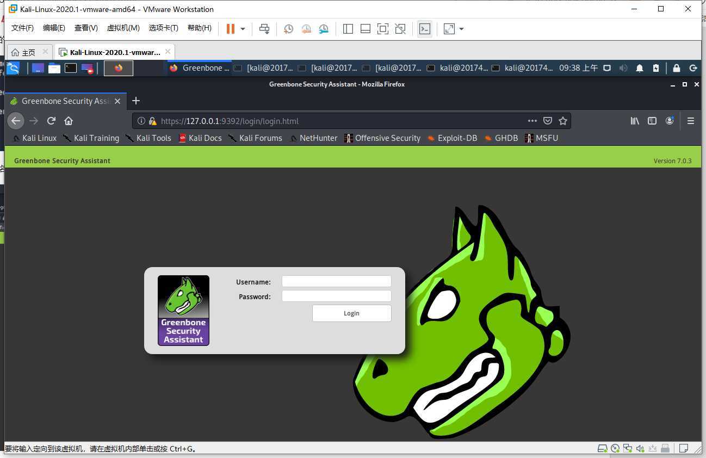The image size is (706, 458).
Task: Toggle the thumbnail bar view icon
Action: point(366,29)
